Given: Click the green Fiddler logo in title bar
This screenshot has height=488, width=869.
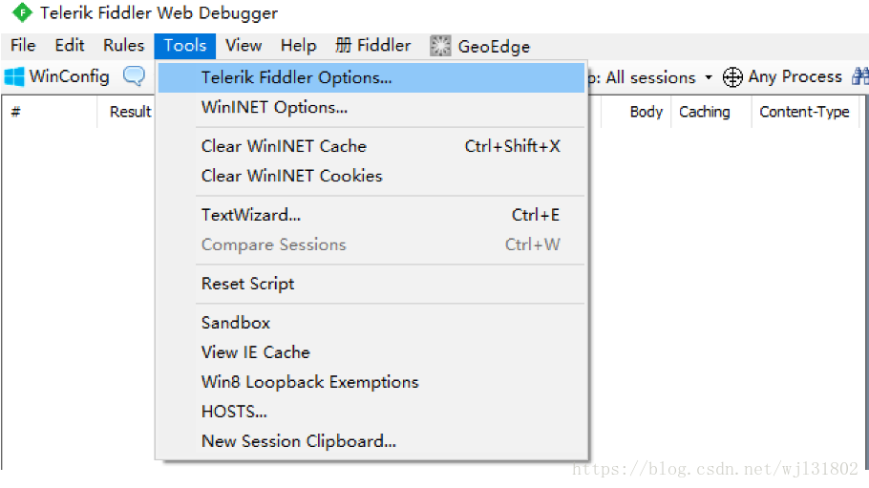Looking at the screenshot, I should (21, 13).
